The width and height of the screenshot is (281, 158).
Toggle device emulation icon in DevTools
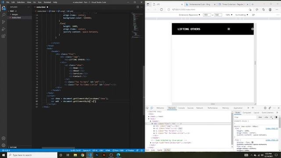(x=152, y=108)
